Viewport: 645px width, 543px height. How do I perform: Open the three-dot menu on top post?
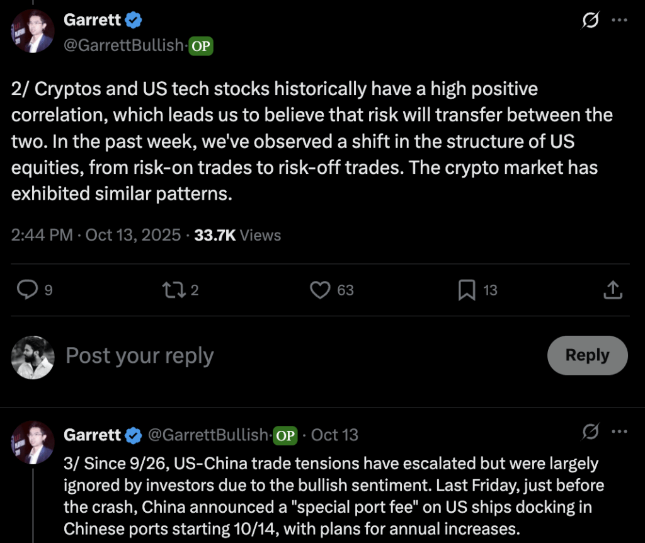coord(620,21)
